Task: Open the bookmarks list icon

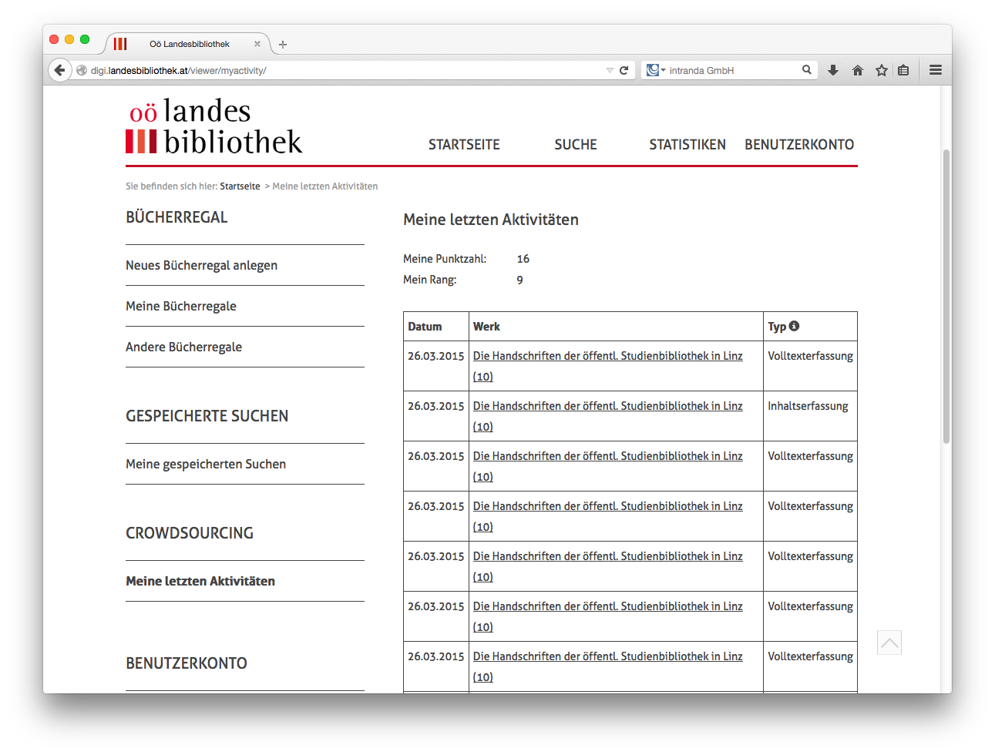Action: click(903, 70)
